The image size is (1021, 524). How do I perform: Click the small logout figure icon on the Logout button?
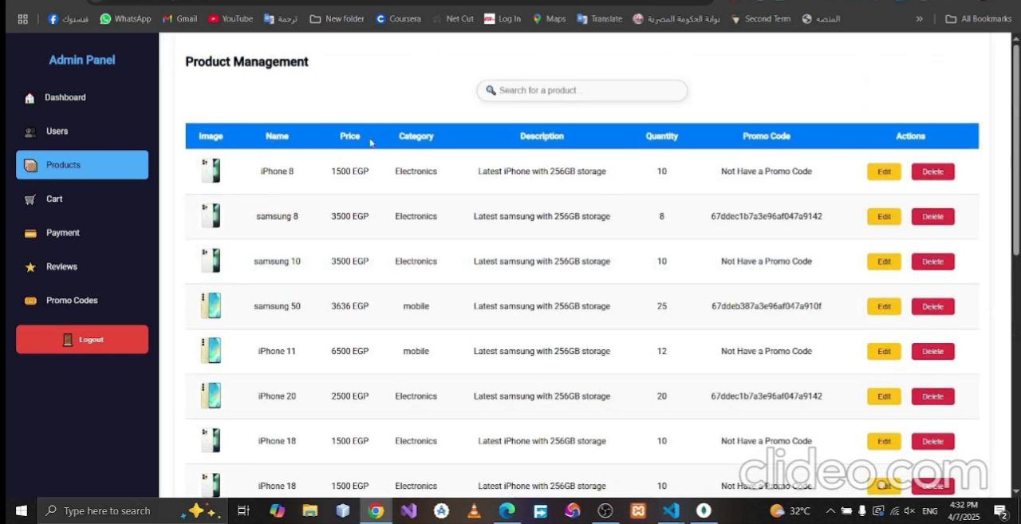click(68, 339)
